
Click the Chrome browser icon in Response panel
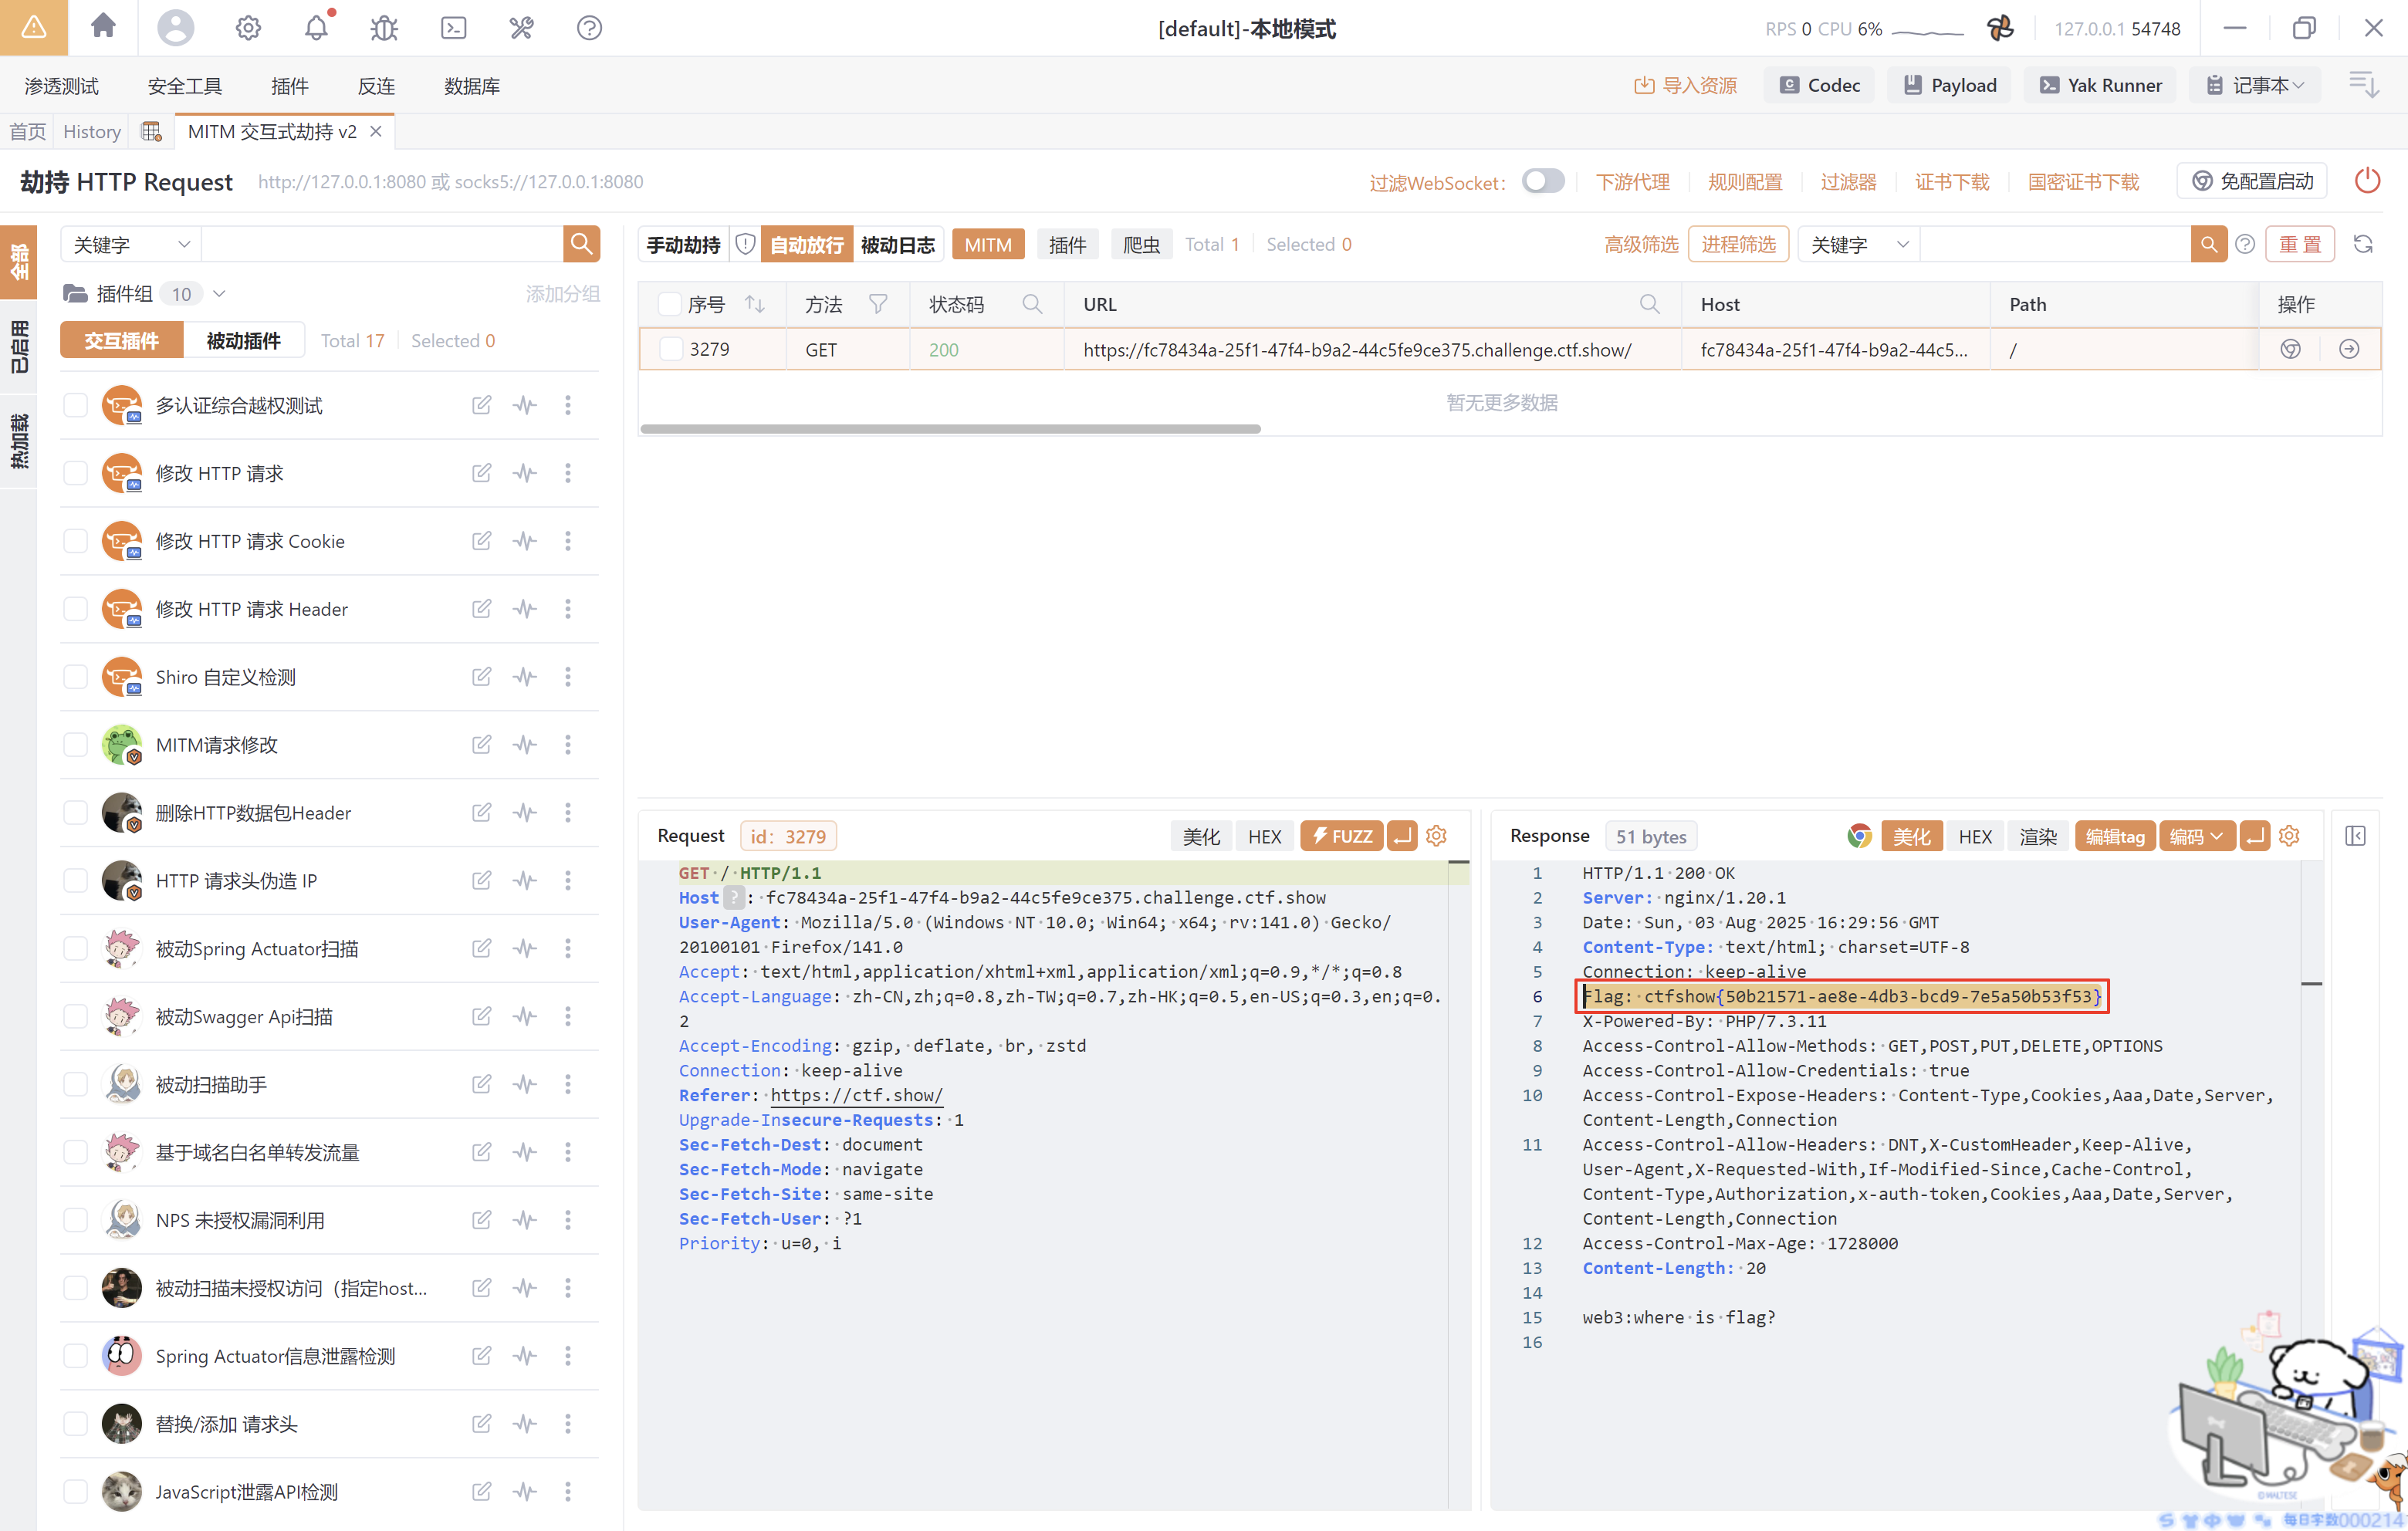click(x=1859, y=836)
